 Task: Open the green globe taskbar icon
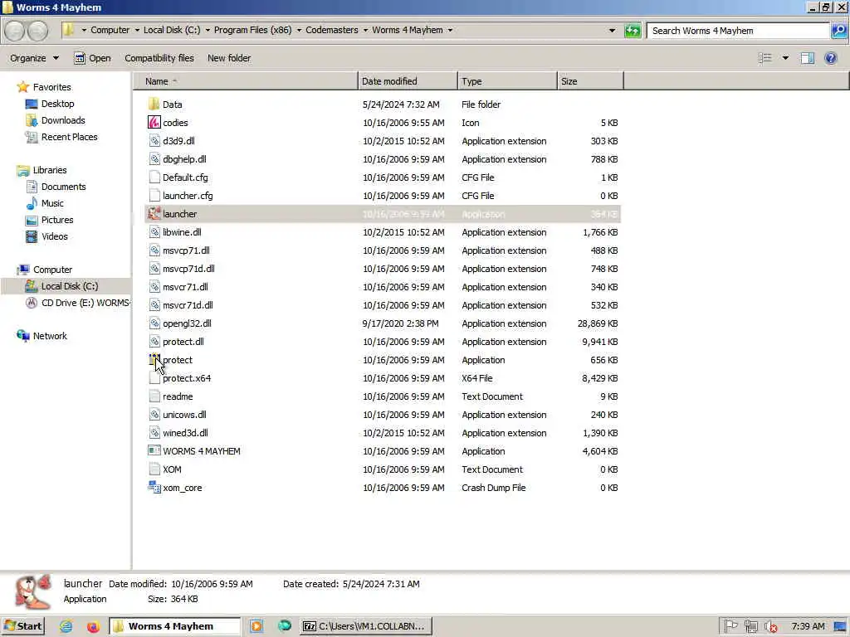pyautogui.click(x=285, y=626)
